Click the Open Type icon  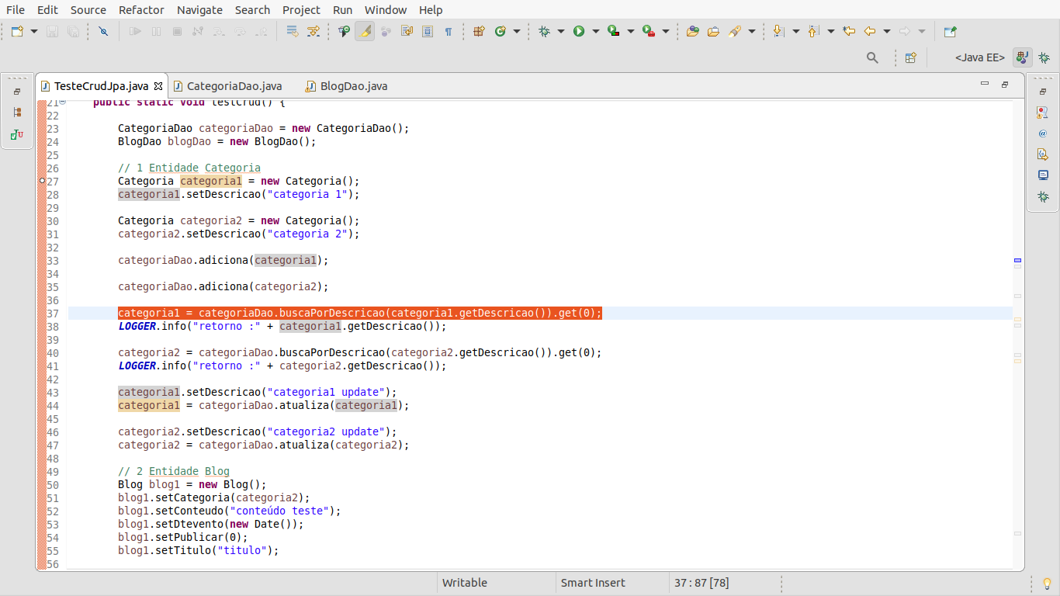[693, 32]
